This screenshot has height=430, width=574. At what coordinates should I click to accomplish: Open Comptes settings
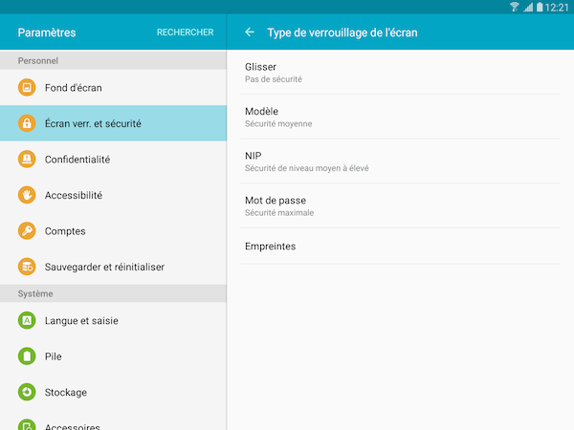tap(113, 230)
